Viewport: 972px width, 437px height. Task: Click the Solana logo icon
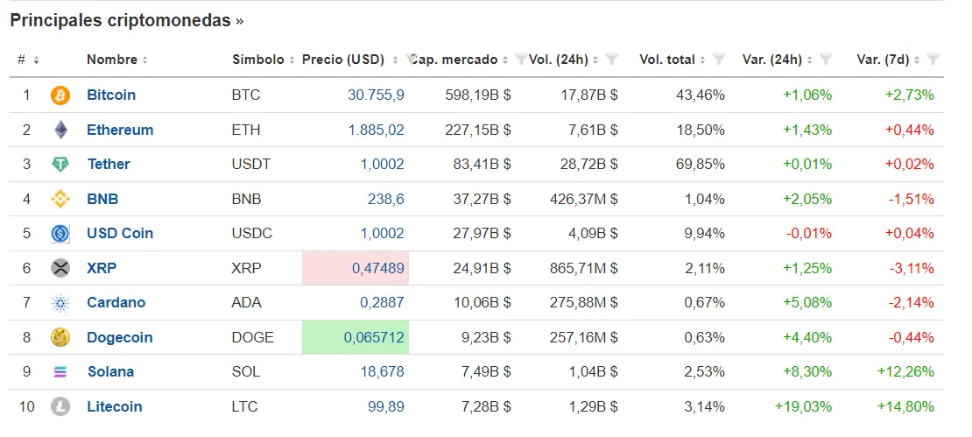point(60,372)
